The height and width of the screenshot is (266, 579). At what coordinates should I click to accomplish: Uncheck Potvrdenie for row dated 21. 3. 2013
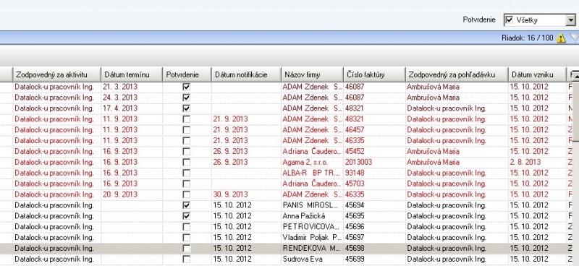(187, 87)
